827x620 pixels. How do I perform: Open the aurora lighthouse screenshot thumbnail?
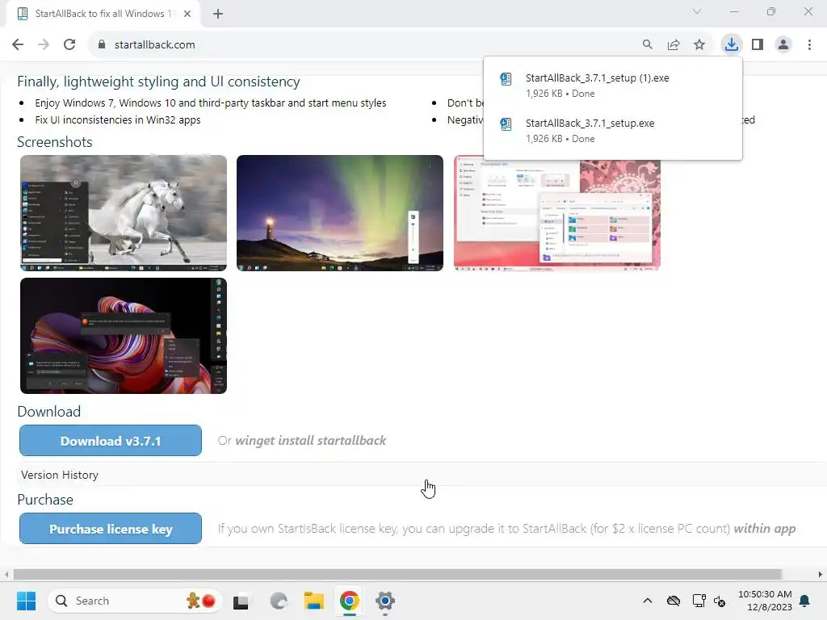340,213
